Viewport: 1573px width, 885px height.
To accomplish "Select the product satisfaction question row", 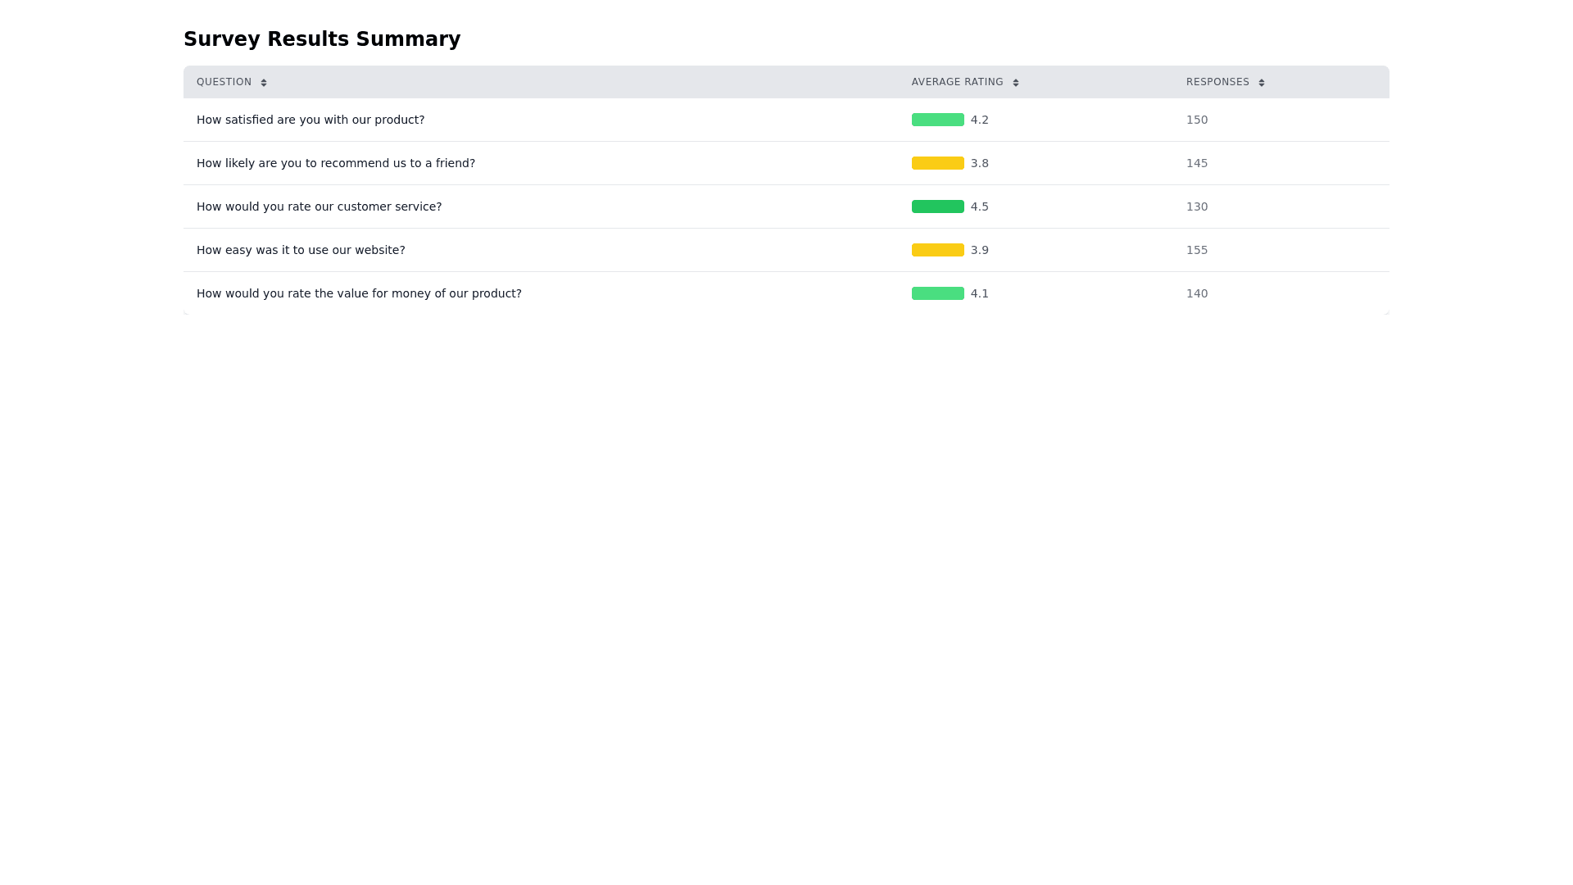I will click(x=311, y=120).
